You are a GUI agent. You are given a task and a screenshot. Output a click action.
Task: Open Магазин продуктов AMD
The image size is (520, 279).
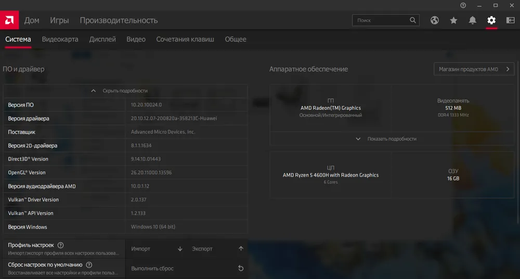coord(474,69)
